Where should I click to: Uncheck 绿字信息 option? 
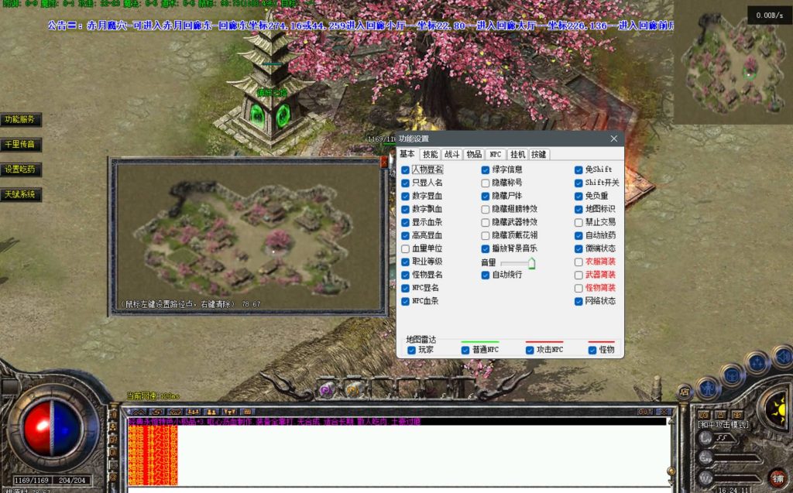485,170
